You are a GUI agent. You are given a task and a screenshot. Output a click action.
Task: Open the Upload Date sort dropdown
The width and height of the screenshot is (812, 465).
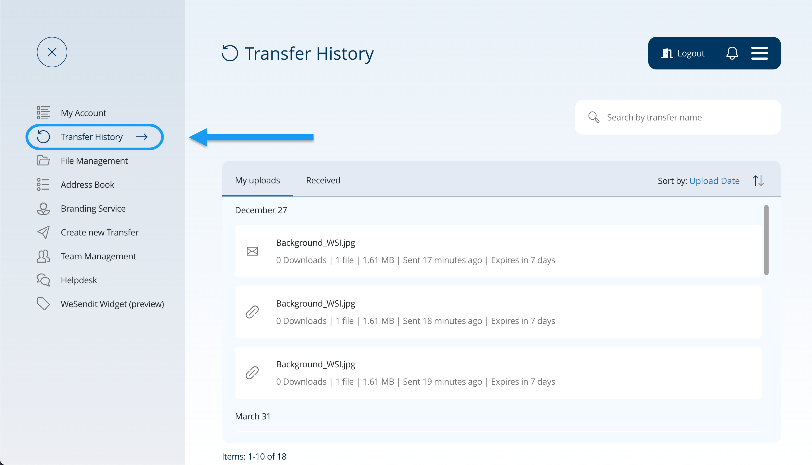[714, 181]
